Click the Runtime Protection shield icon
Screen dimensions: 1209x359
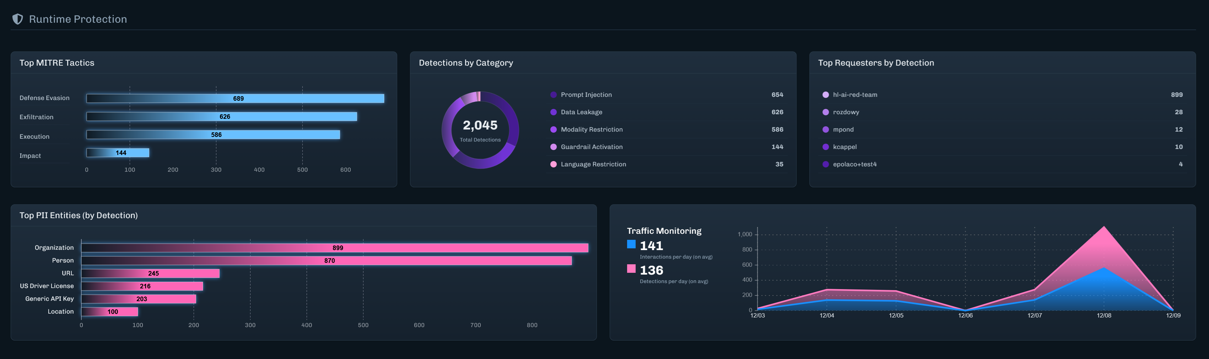tap(17, 19)
